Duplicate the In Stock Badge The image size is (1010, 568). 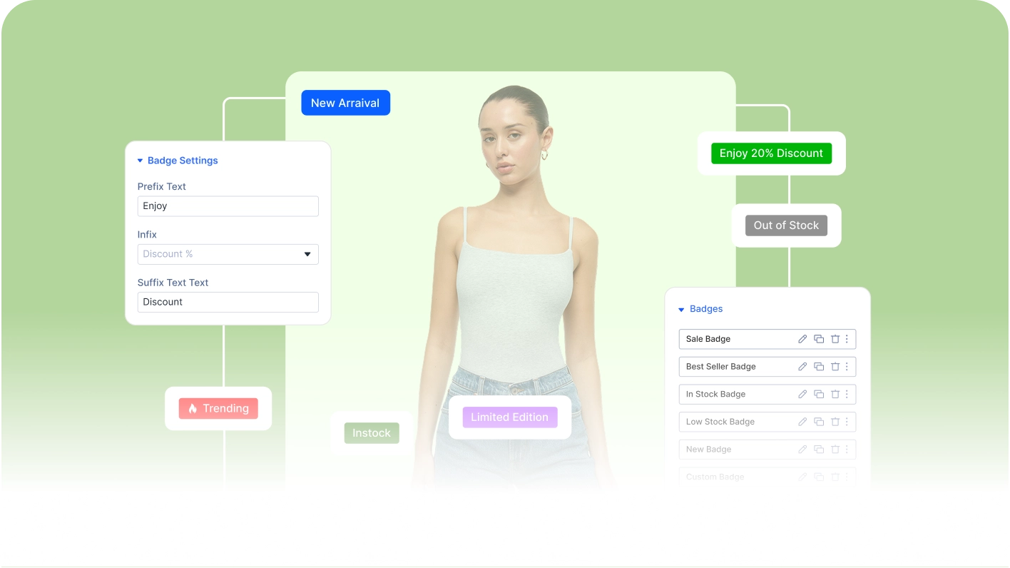click(x=819, y=394)
